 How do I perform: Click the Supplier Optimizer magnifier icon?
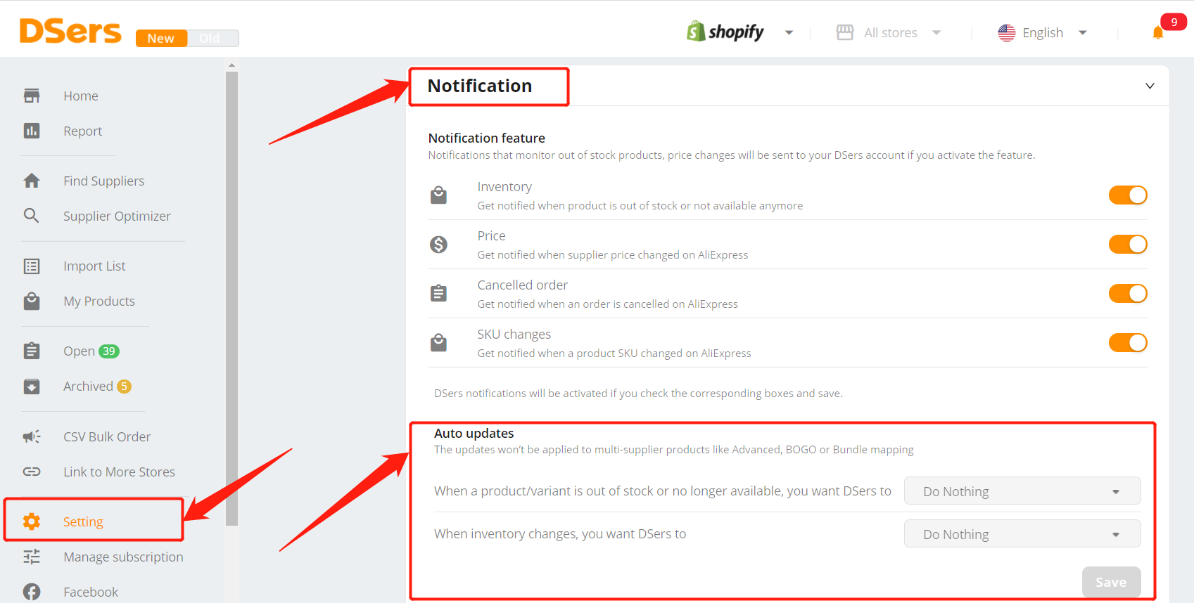pyautogui.click(x=32, y=216)
